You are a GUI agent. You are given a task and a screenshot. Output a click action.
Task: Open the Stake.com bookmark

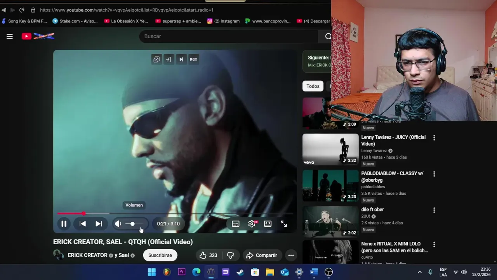[x=75, y=21]
